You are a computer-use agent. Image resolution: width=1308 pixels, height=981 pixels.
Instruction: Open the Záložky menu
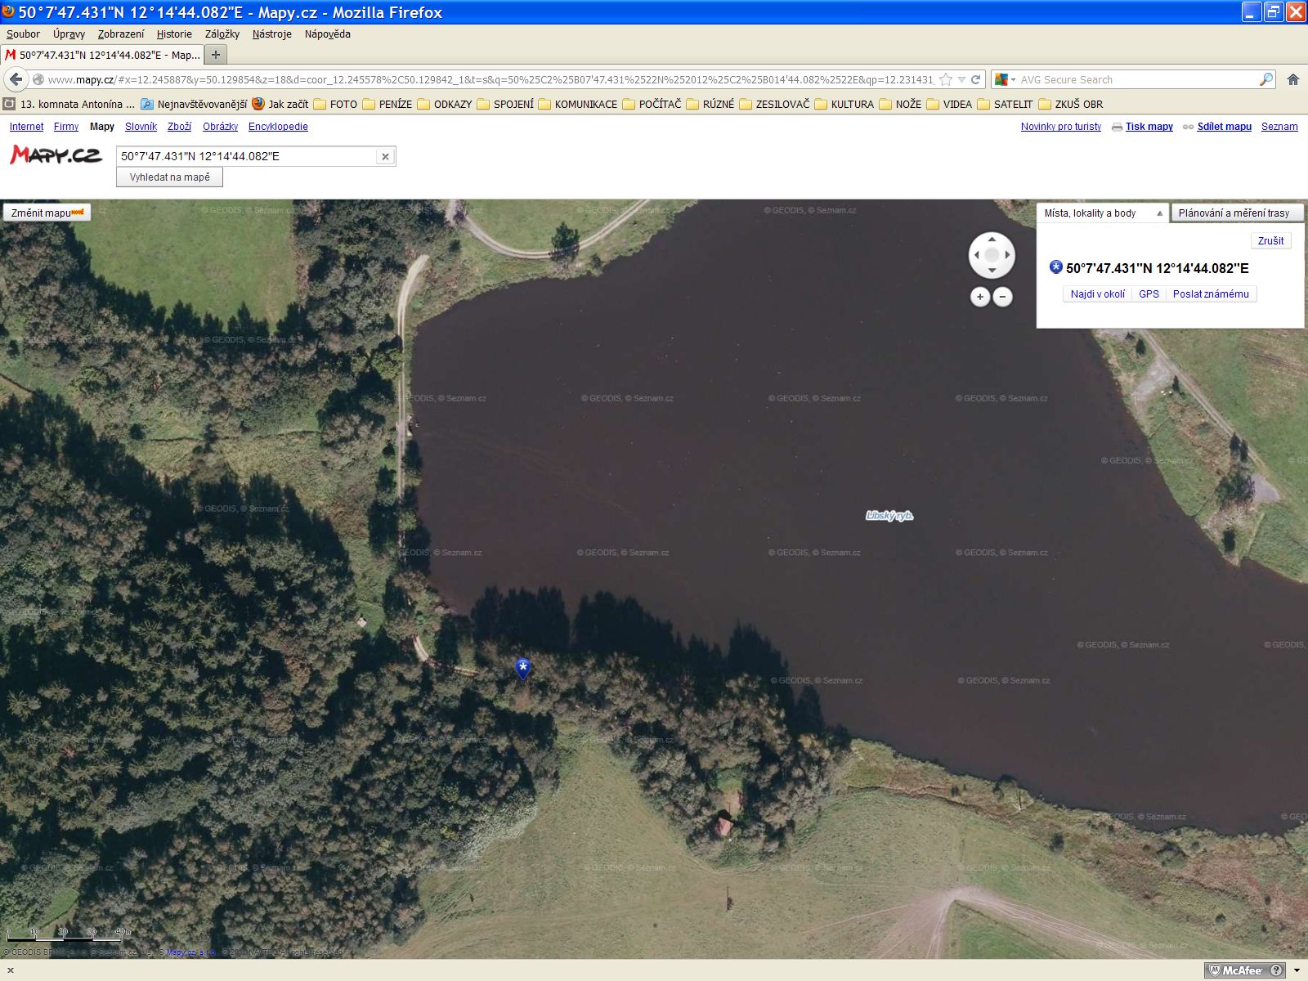coord(222,34)
